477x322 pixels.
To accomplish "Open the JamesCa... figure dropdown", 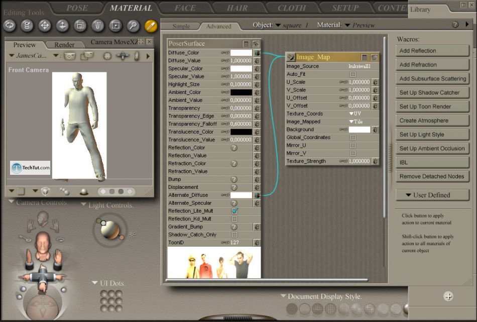I will pos(12,55).
